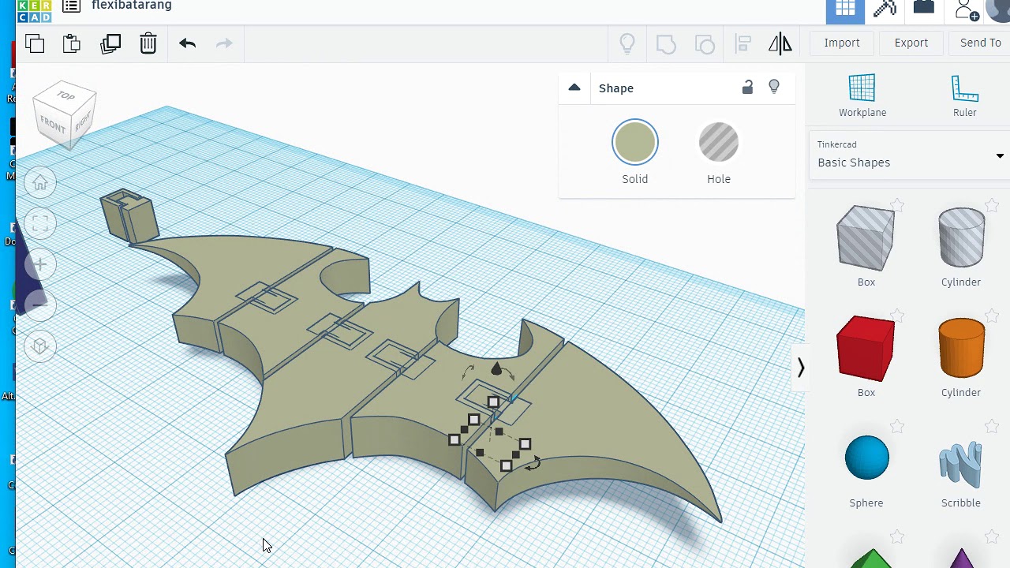Screen dimensions: 1010x568
Task: Pick the red Box shape
Action: [866, 349]
